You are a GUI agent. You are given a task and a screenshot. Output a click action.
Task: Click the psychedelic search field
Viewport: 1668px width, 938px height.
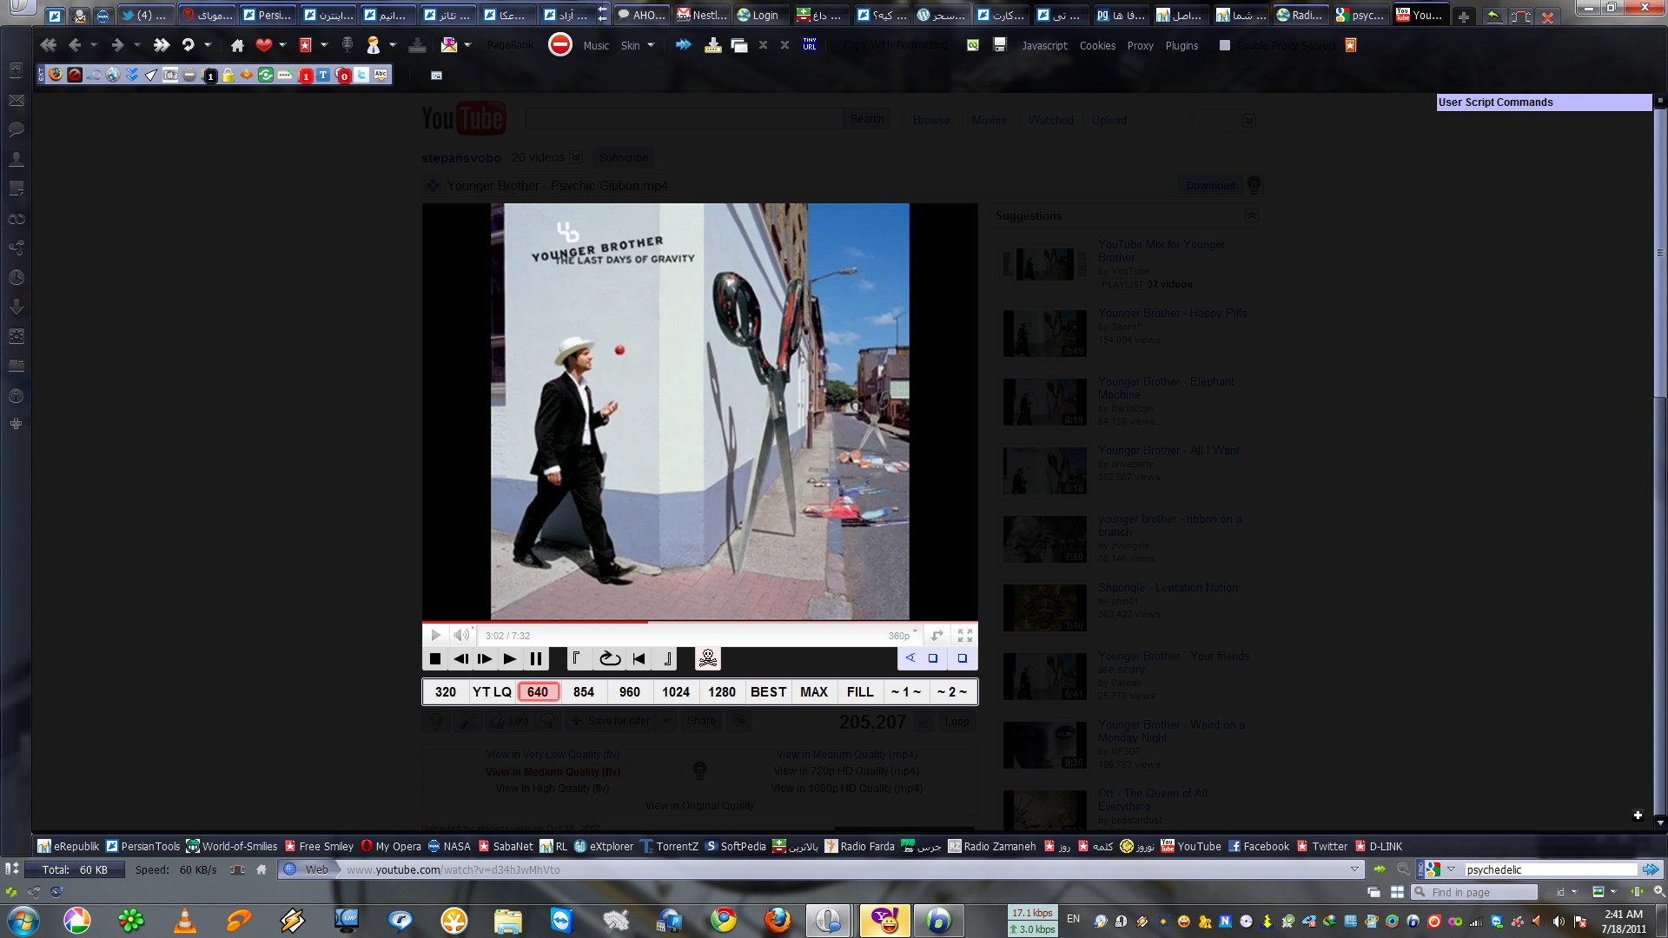tap(1550, 869)
